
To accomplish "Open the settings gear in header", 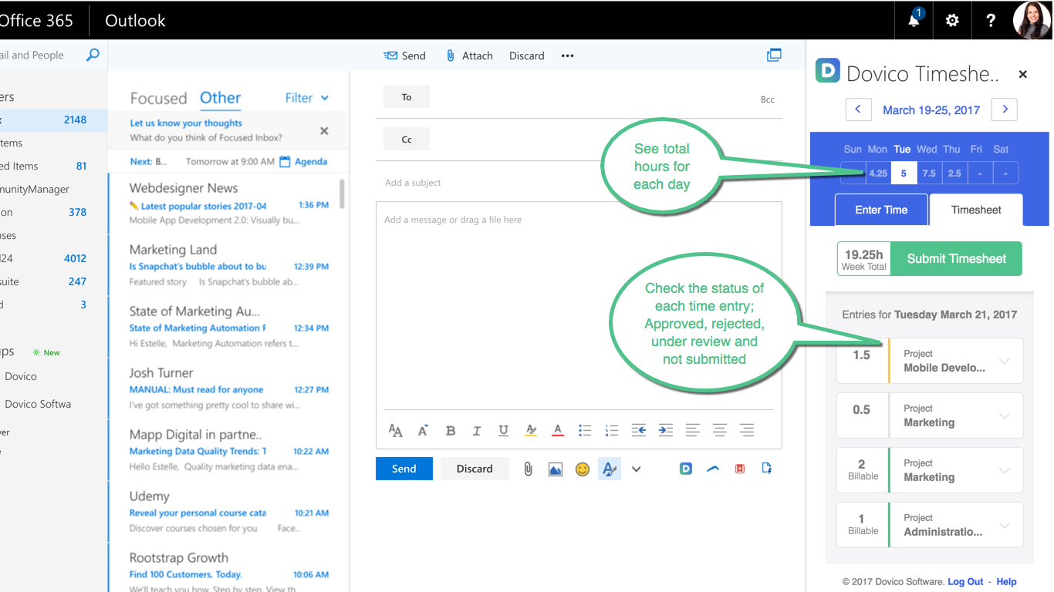I will pyautogui.click(x=952, y=20).
